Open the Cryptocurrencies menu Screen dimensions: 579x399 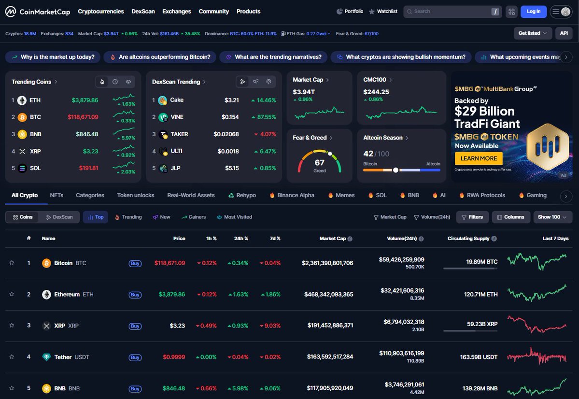[101, 12]
